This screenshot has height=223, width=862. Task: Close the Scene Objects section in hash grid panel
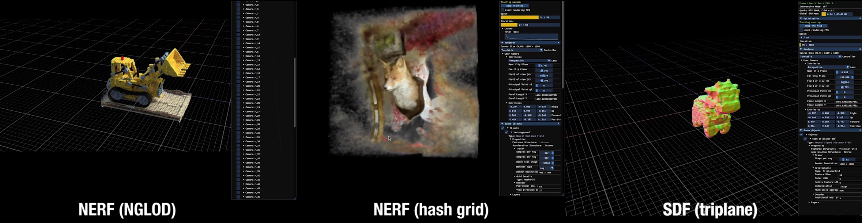(x=558, y=124)
